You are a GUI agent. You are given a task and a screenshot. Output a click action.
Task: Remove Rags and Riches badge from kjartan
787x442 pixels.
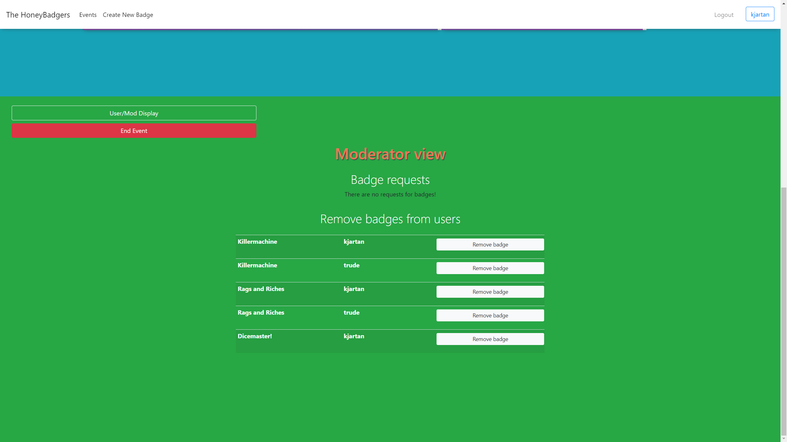click(490, 292)
